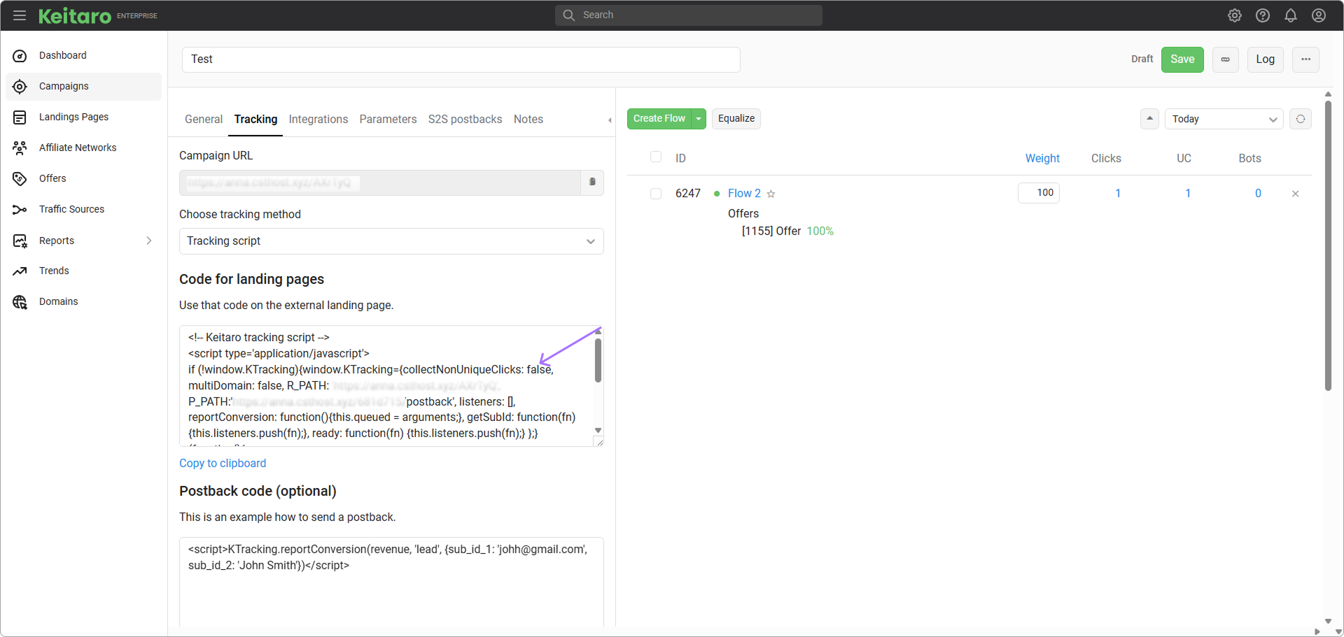1344x637 pixels.
Task: Select the Tracking tab
Action: pos(255,120)
